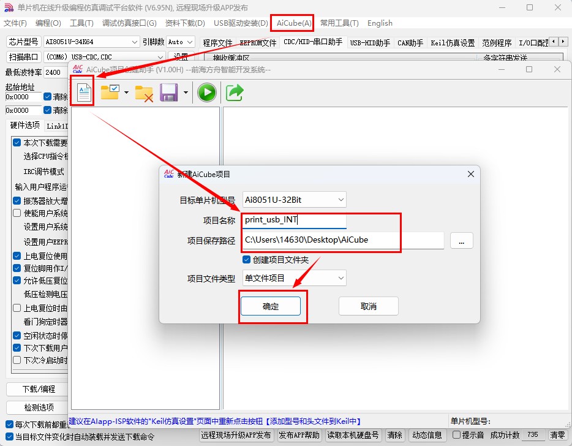Click the 下载/编程 button
Image resolution: width=572 pixels, height=446 pixels.
(x=39, y=389)
